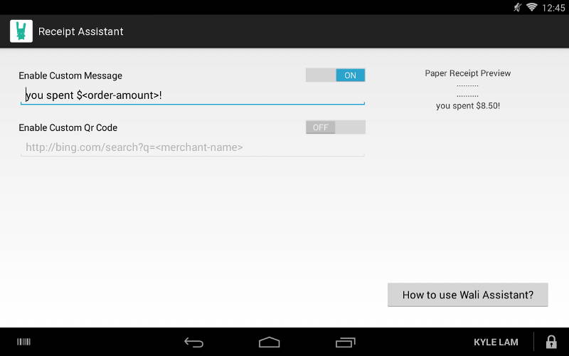This screenshot has width=569, height=356.
Task: Go back using the Android back arrow
Action: point(193,342)
